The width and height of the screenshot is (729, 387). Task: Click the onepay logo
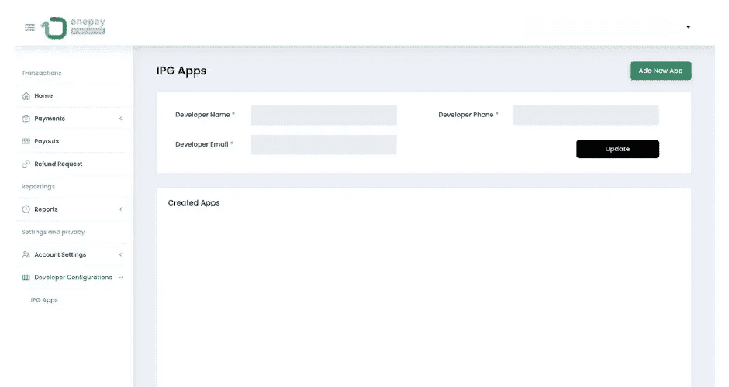point(74,27)
